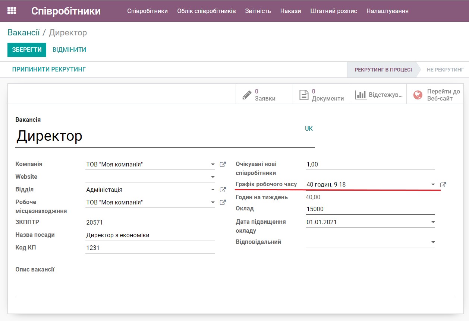Open Компанія record via external link icon
Screen dimensions: 469x321
(223, 164)
